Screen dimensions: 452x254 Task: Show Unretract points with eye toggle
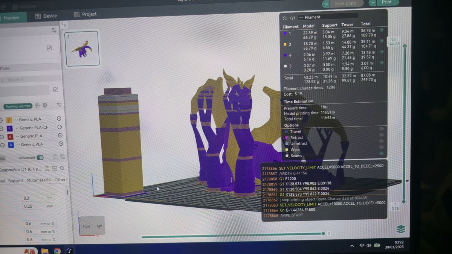[x=381, y=141]
